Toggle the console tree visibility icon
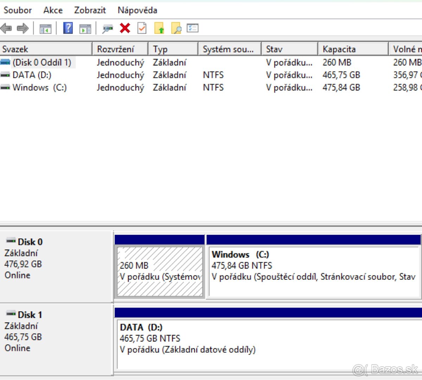Viewport: 422px width, 380px height. pos(46,28)
